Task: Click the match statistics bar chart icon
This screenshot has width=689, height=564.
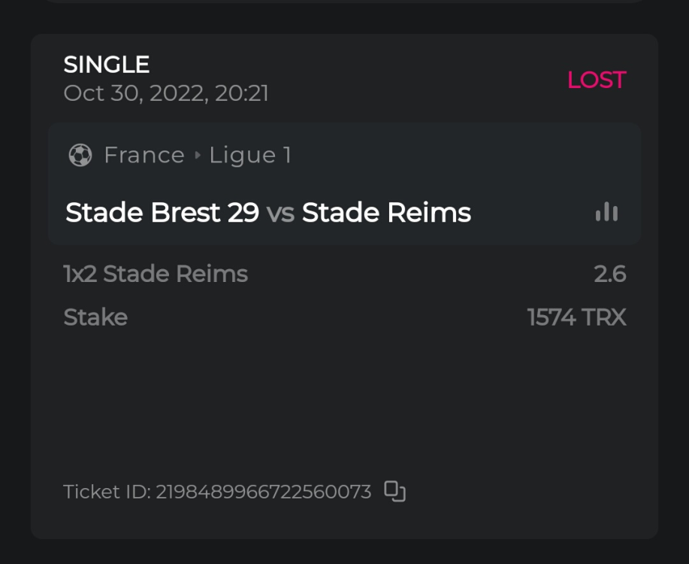Action: pos(606,213)
